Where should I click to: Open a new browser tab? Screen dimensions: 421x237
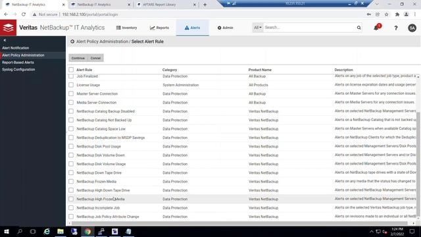[x=205, y=5]
